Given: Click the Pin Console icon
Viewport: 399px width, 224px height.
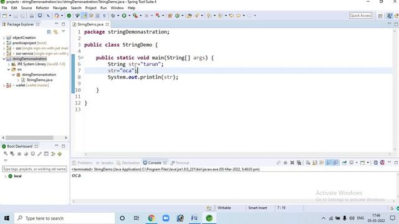Looking at the screenshot, I should coord(344,162).
